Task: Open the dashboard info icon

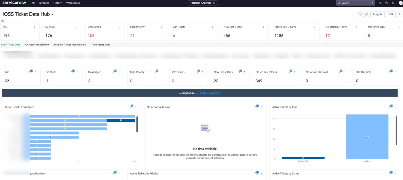Action: click(x=367, y=14)
